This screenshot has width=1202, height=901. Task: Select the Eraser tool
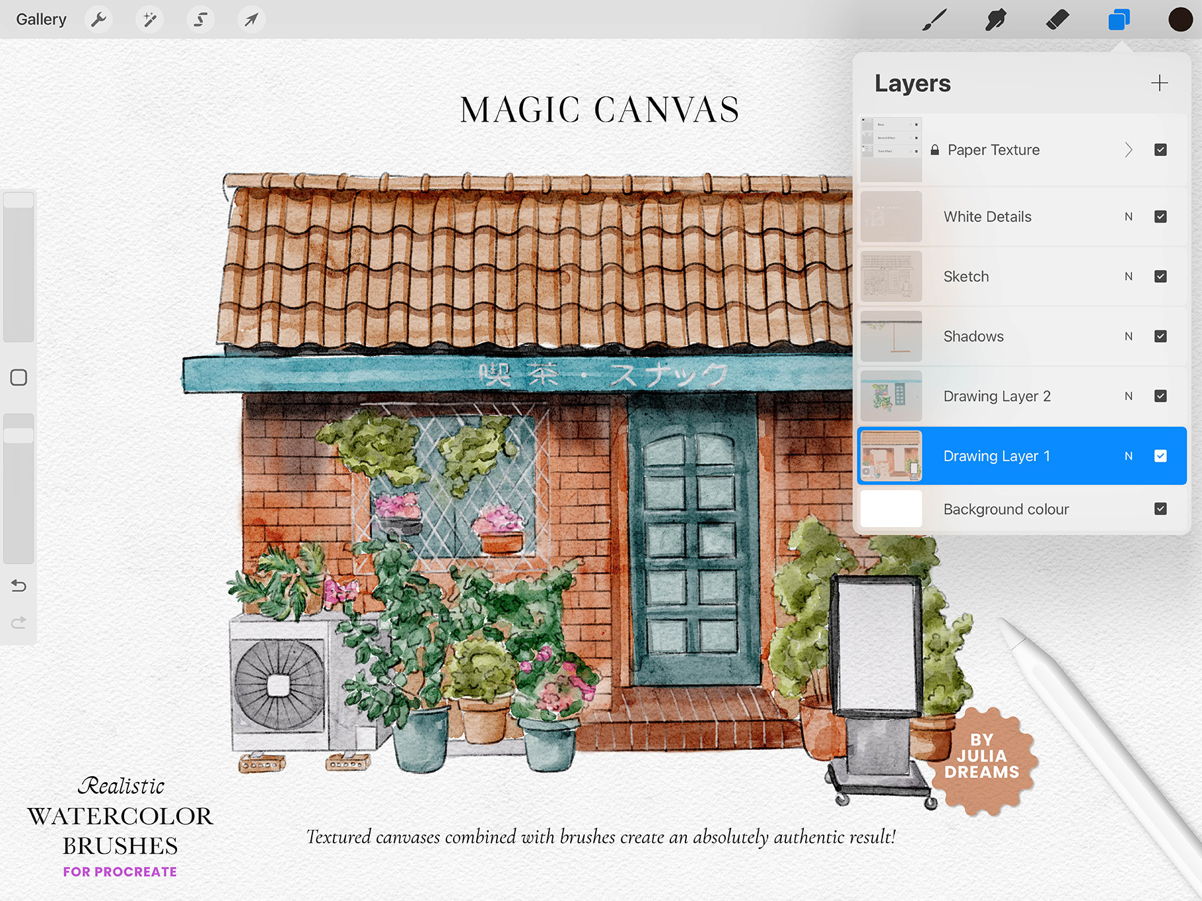[x=1057, y=19]
